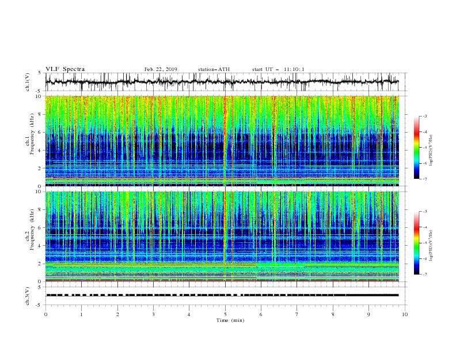The image size is (456, 353).
Task: Click the time axis tick label "10"
Action: (405, 314)
